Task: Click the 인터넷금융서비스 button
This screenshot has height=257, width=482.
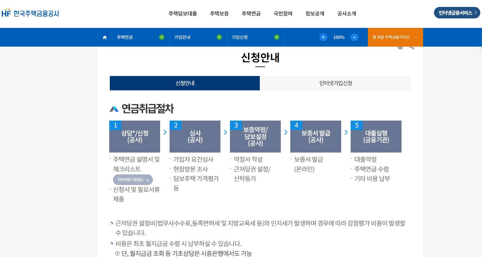Action: coord(457,13)
